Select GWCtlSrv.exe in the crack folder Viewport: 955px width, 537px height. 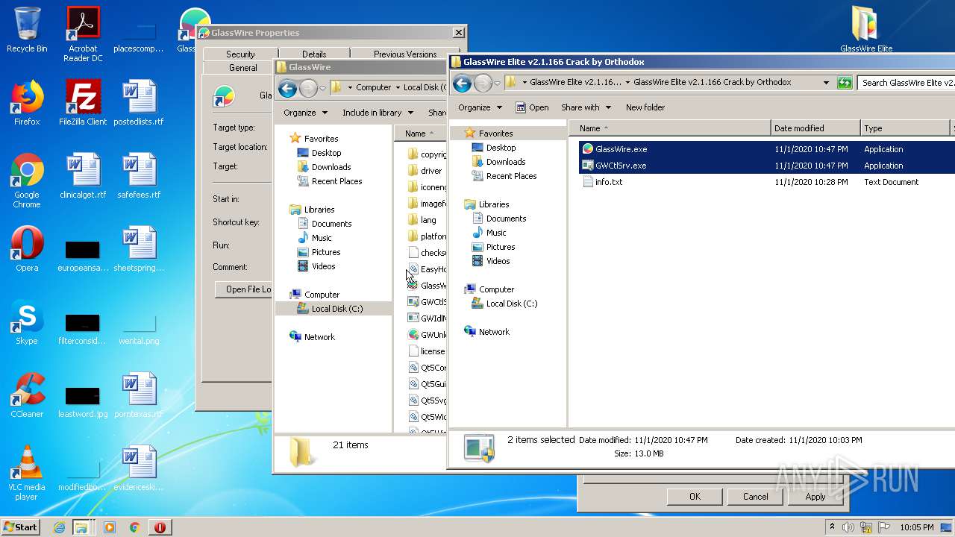pyautogui.click(x=621, y=166)
